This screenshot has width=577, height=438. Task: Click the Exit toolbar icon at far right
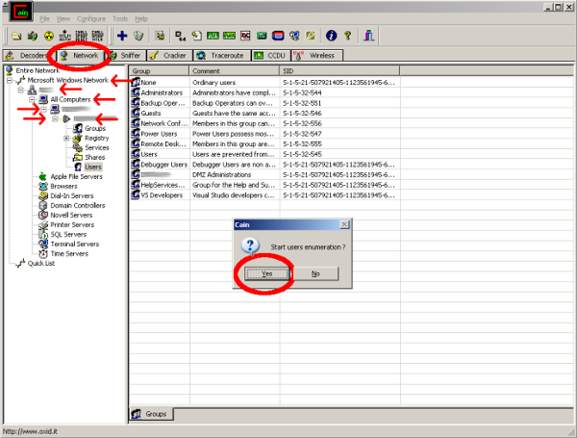click(368, 36)
